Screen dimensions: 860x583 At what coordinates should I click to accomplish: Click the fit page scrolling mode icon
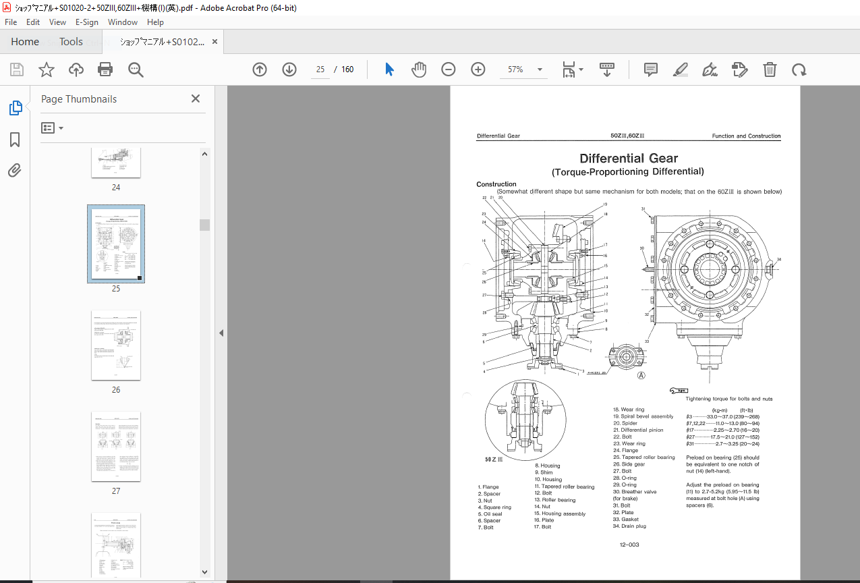click(569, 70)
